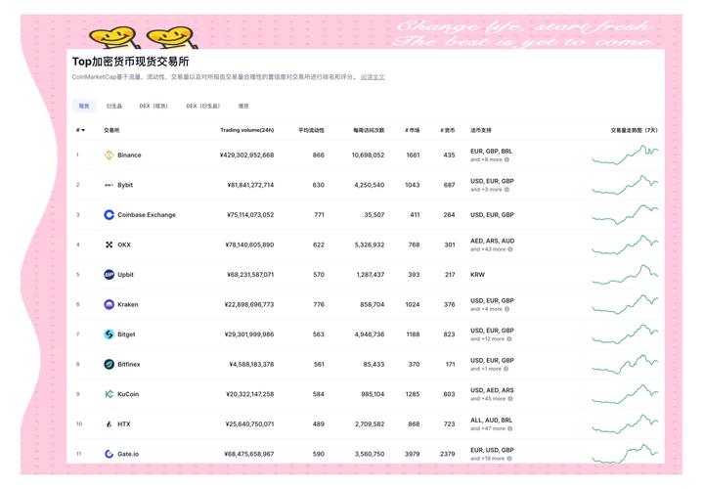Select the OKX logo icon
703x489 pixels.
point(109,244)
